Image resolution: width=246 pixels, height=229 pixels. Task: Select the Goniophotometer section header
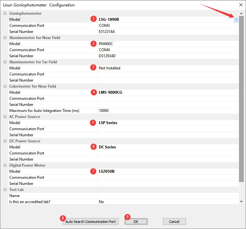[x=25, y=13]
